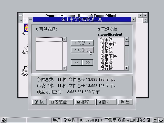Click the 金山 program icon in Program Manager

pos(26,28)
